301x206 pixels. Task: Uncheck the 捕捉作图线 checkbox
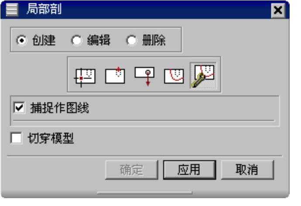point(19,107)
